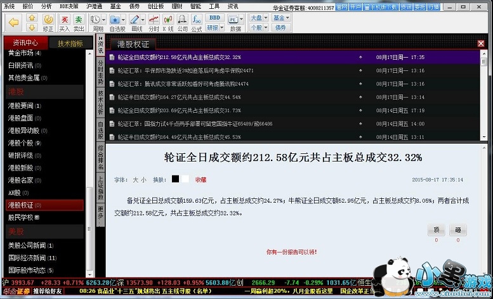Select 美股公司新闻 in the sidebar
The height and width of the screenshot is (299, 493).
31,245
